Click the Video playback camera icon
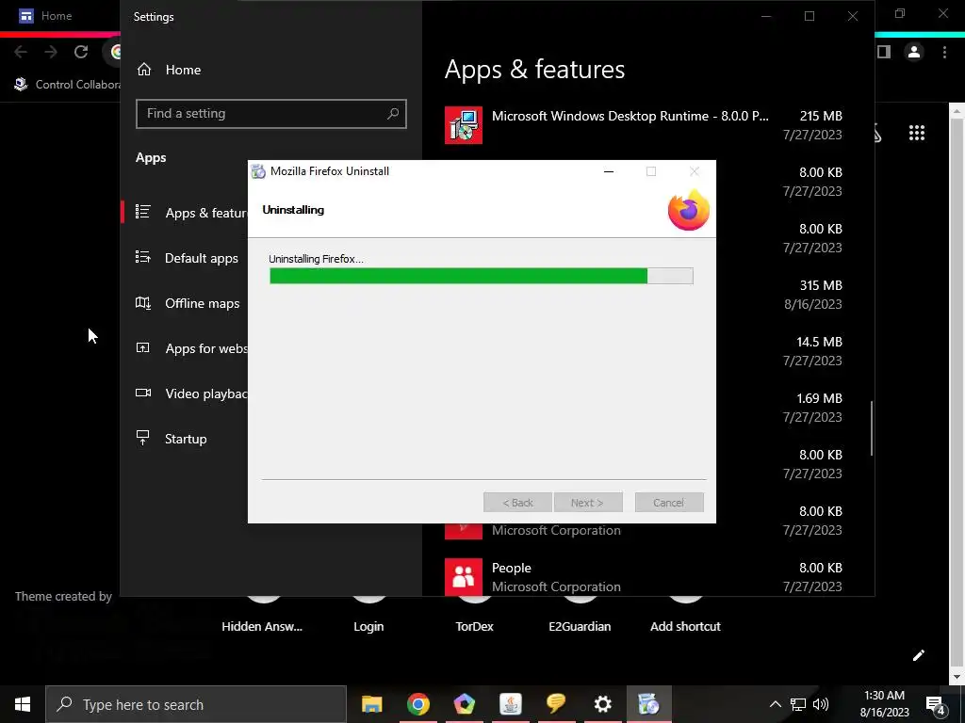Image resolution: width=965 pixels, height=723 pixels. 143,393
